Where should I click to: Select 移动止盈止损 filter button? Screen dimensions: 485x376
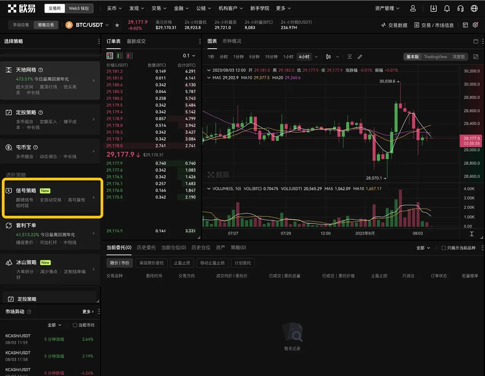213,263
